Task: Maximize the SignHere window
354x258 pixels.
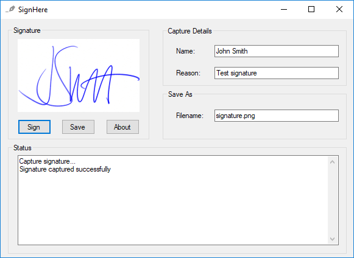Action: click(311, 9)
